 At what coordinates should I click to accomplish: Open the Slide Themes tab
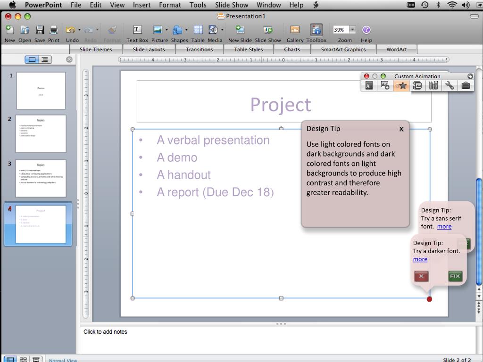[96, 49]
